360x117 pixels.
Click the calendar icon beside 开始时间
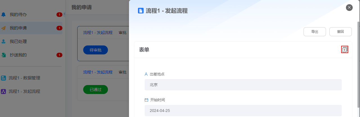146,100
